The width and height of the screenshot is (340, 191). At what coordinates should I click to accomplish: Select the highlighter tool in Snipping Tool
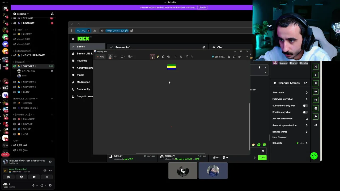(x=158, y=57)
